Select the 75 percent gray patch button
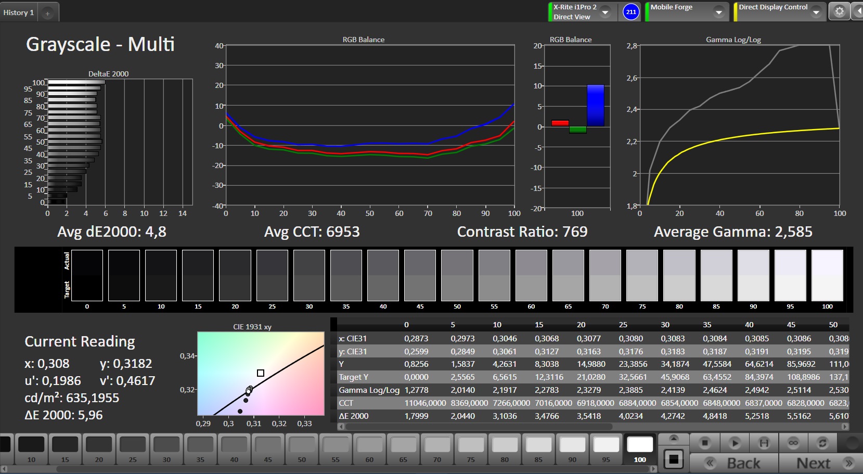The image size is (863, 474). (x=471, y=449)
